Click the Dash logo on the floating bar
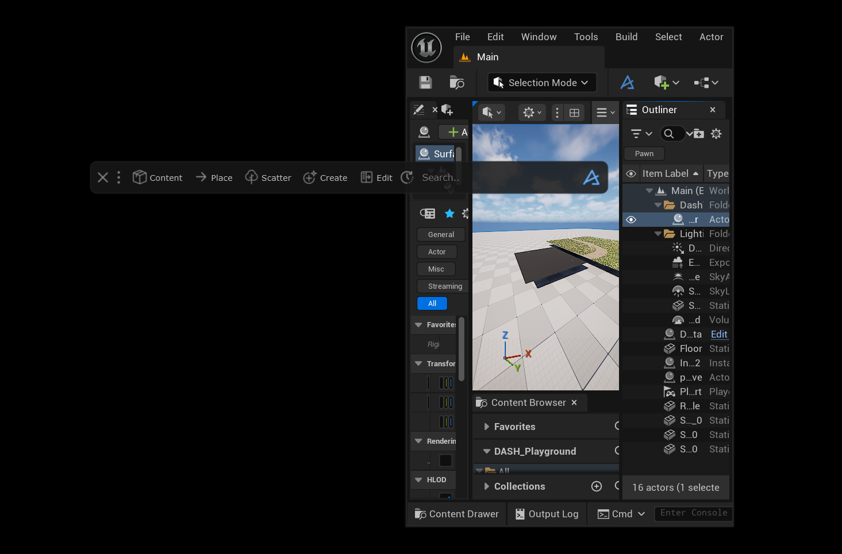The height and width of the screenshot is (554, 842). 591,177
